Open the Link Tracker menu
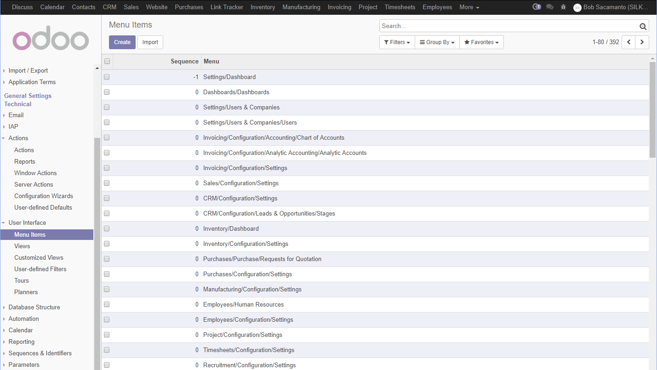 227,7
